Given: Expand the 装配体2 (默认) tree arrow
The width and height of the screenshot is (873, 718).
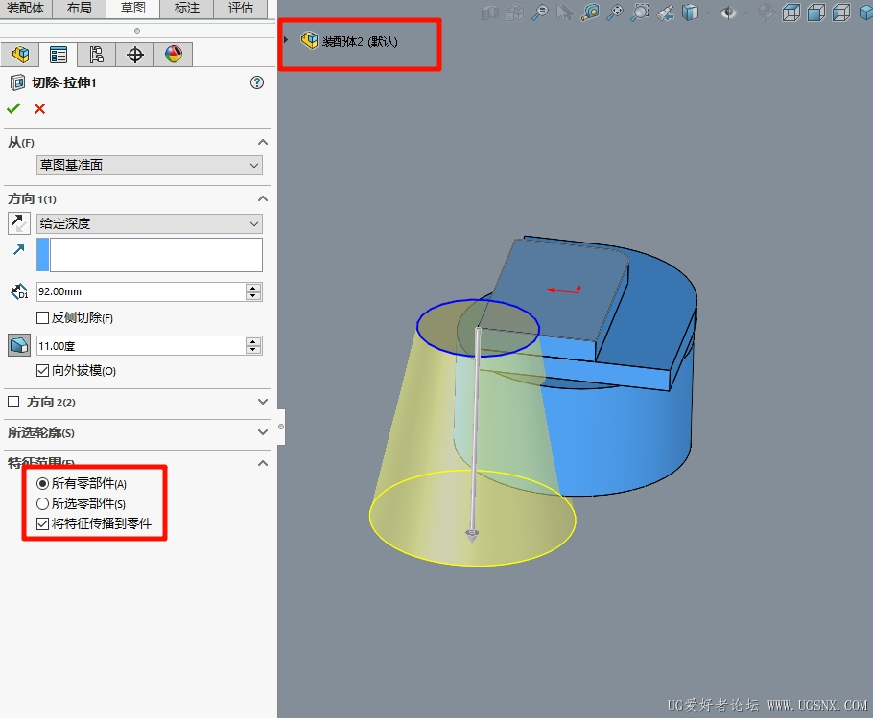Looking at the screenshot, I should point(286,40).
